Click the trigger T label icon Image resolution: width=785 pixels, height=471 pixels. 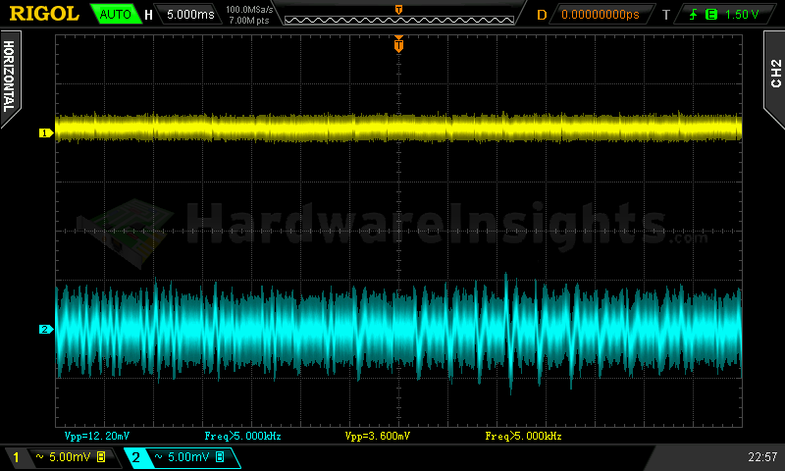(x=666, y=15)
